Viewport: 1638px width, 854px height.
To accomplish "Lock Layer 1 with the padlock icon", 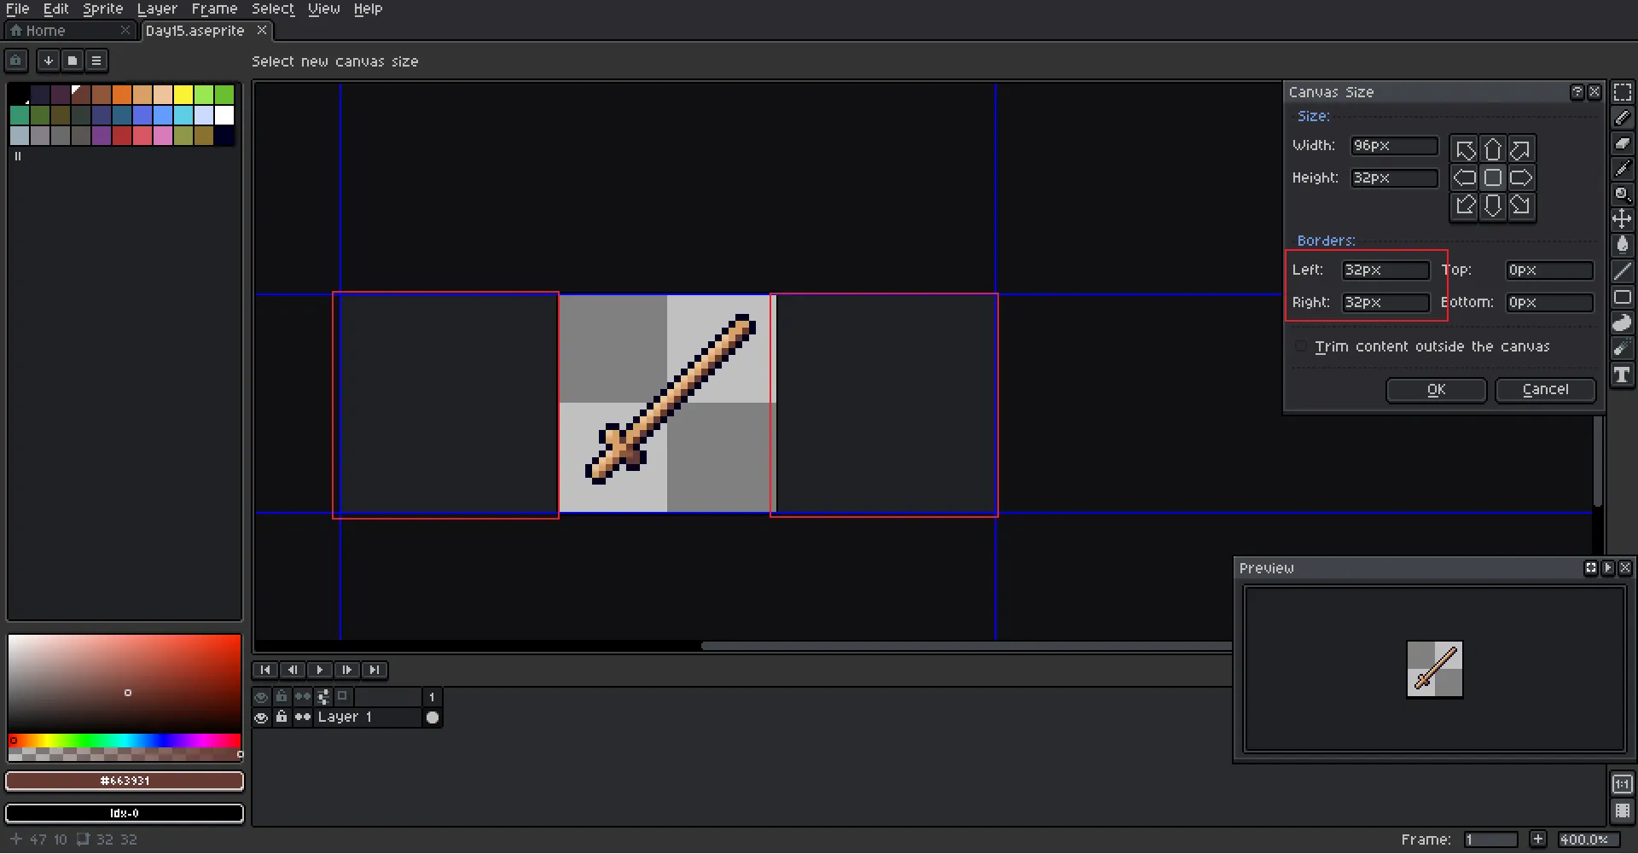I will click(x=282, y=717).
